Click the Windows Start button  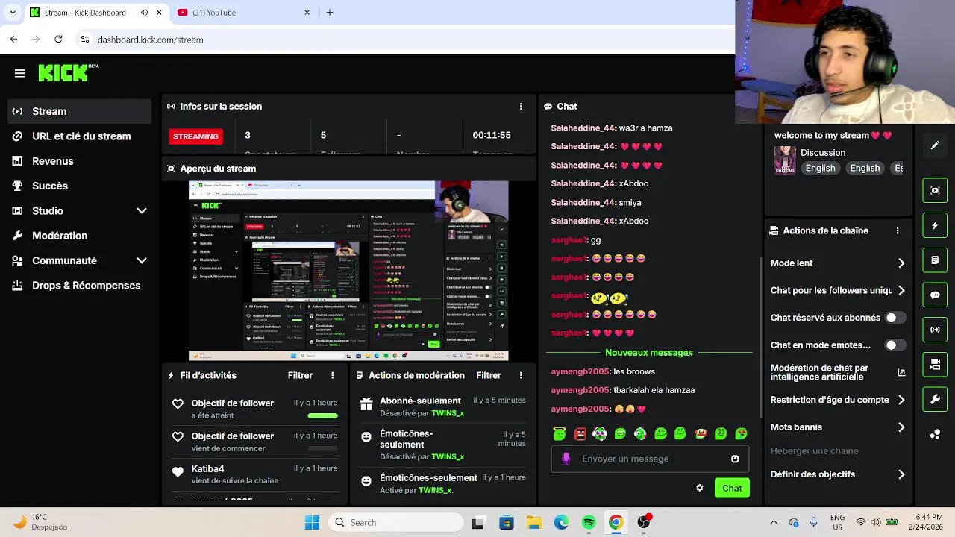pyautogui.click(x=312, y=522)
